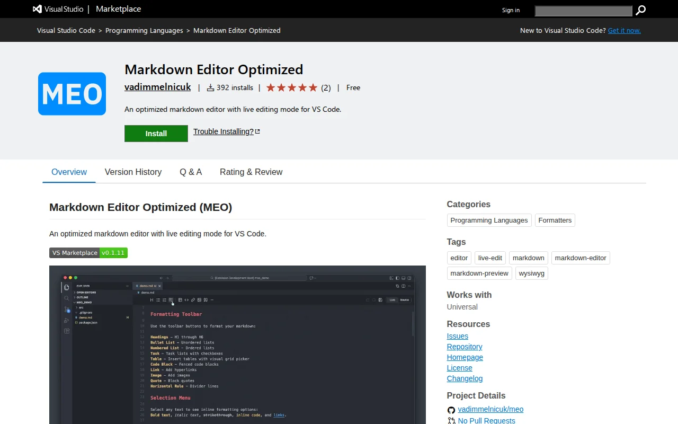This screenshot has width=678, height=424.
Task: Click the five-star rating icons
Action: 291,87
